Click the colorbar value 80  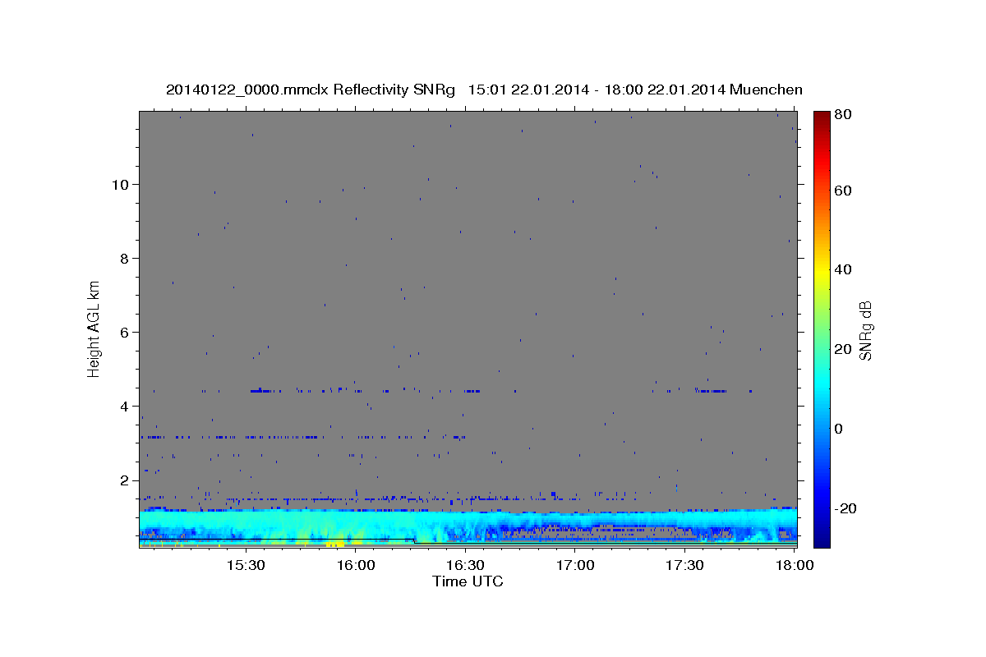point(842,115)
